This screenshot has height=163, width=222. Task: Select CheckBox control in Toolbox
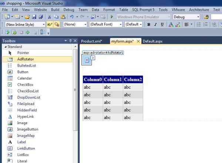[x=37, y=85]
